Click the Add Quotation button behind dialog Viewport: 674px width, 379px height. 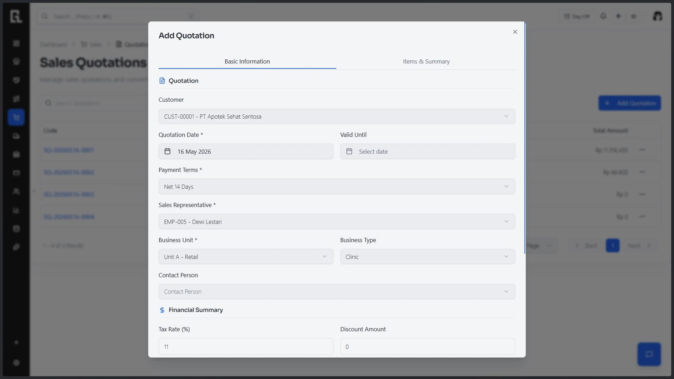coord(629,103)
